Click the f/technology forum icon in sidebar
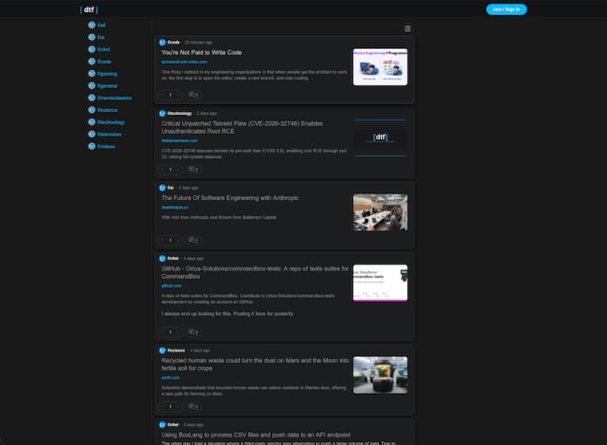Viewport: 607px width, 445px height. click(x=92, y=122)
